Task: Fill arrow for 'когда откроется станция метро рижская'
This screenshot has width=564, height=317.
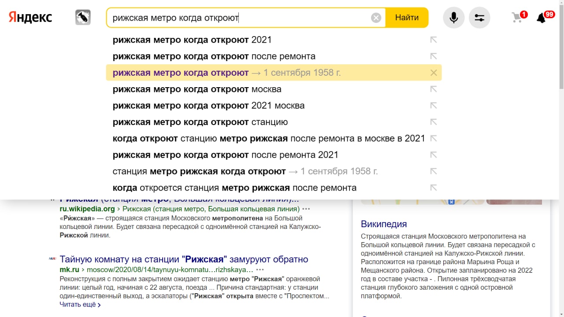Action: 434,188
